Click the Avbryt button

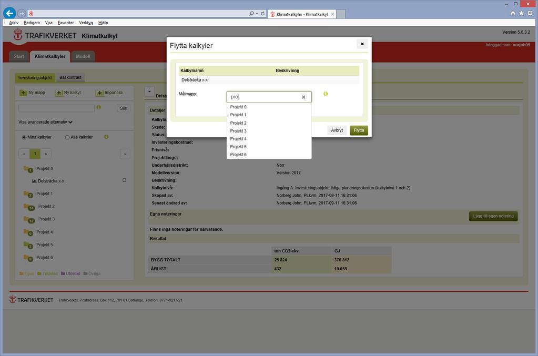click(x=337, y=130)
